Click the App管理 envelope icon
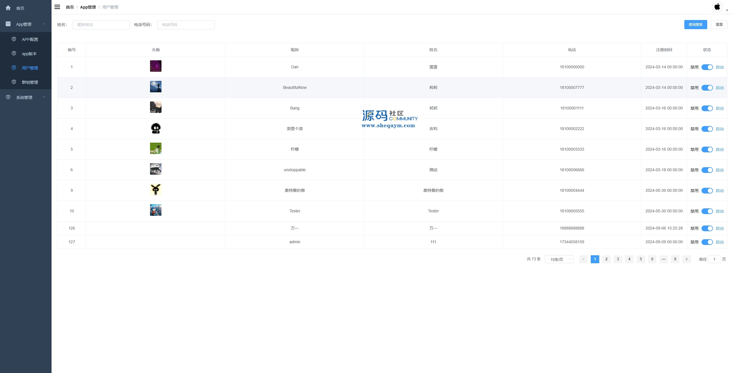Viewport: 733px width, 373px height. coord(8,24)
